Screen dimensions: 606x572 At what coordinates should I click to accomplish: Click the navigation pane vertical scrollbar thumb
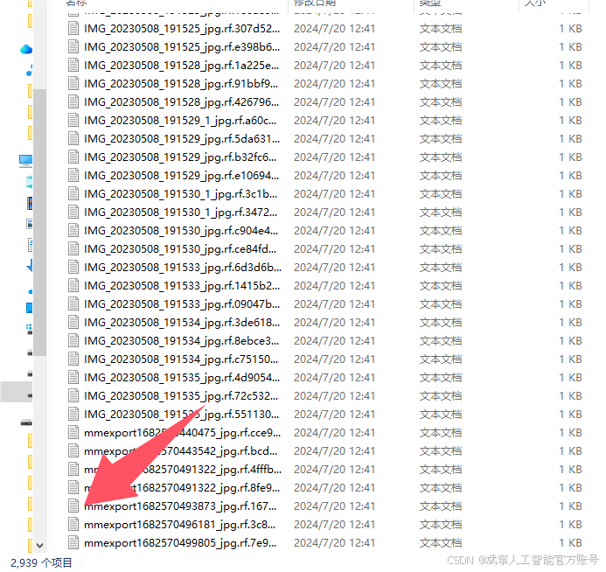point(40,222)
